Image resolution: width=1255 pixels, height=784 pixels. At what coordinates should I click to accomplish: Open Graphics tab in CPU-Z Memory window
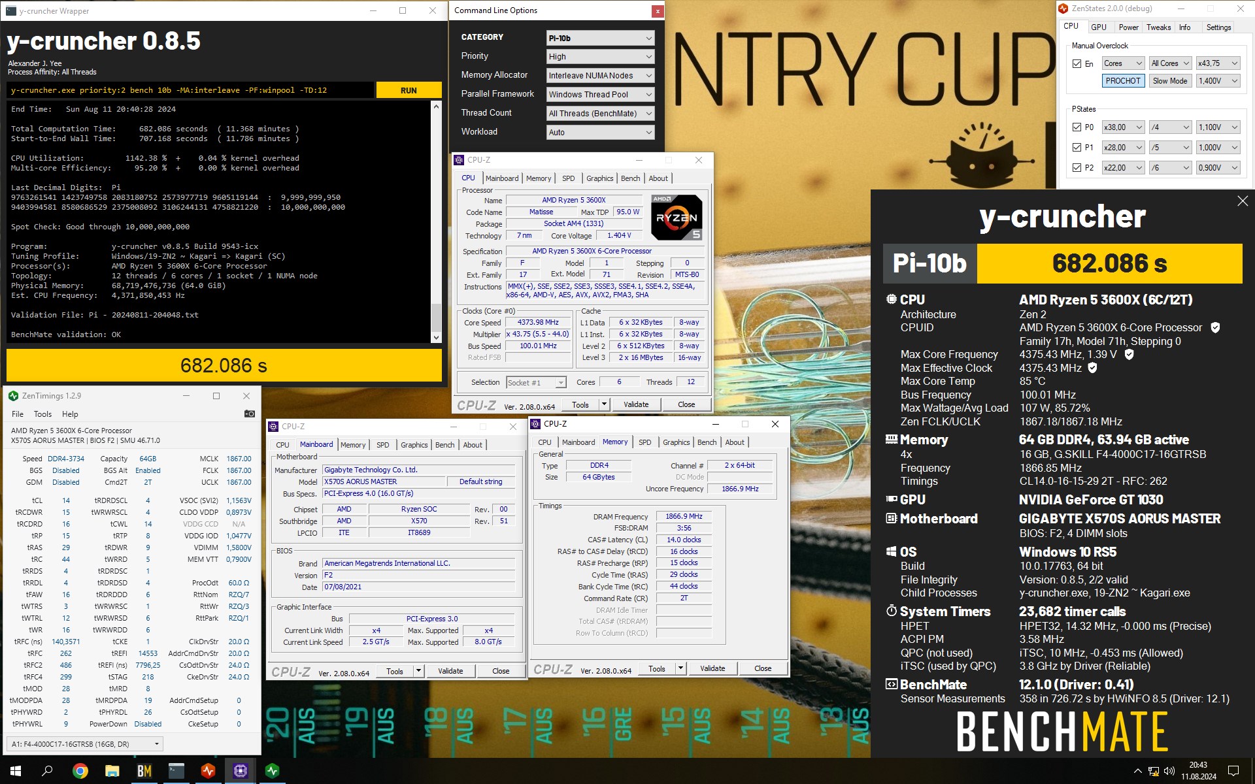[x=676, y=442]
